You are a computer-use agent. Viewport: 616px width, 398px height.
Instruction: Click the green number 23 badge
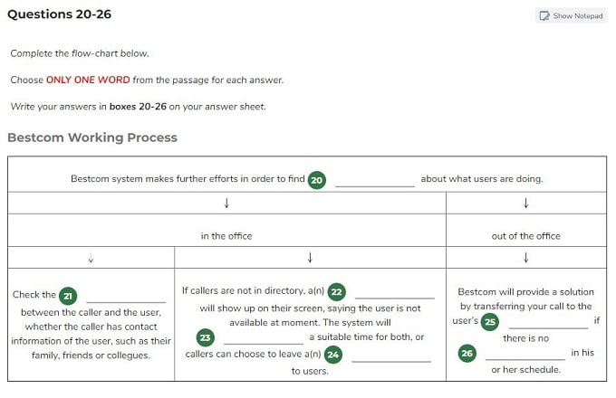(x=206, y=337)
